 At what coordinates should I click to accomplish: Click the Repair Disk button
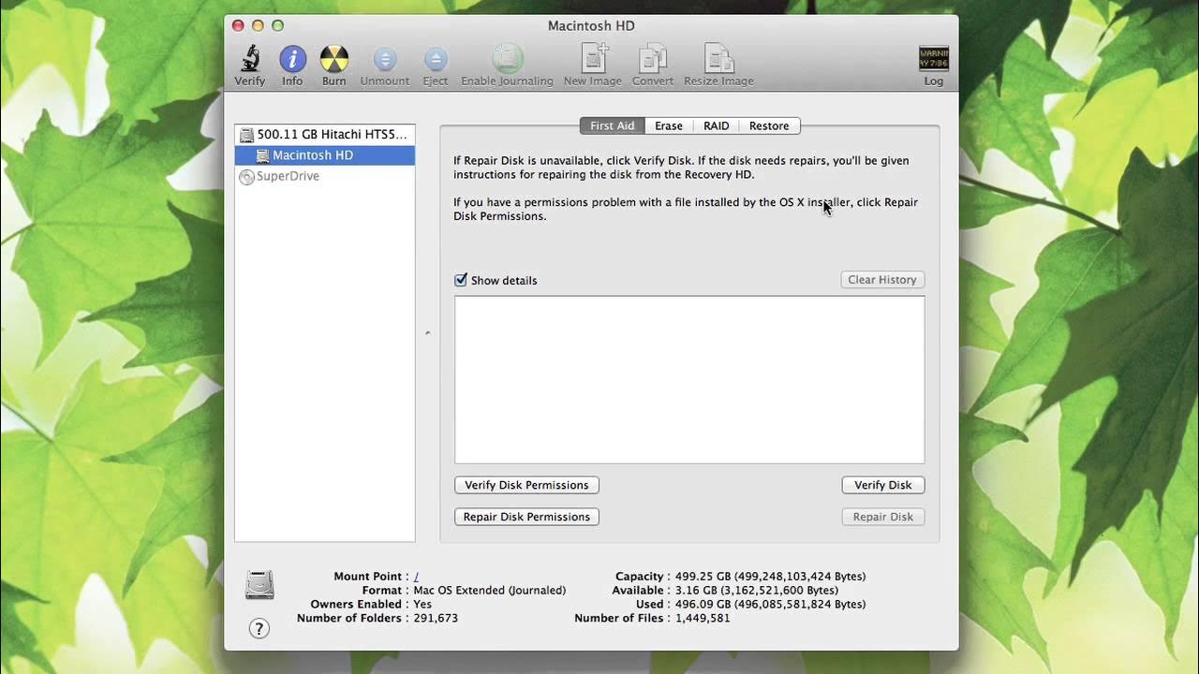pos(883,517)
